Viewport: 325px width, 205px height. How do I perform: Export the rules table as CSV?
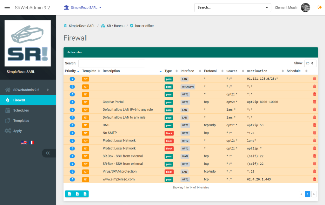tap(70, 194)
